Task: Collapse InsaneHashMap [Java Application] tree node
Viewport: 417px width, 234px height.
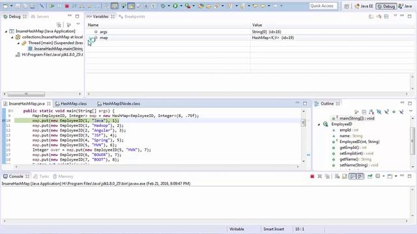Action: click(6, 31)
